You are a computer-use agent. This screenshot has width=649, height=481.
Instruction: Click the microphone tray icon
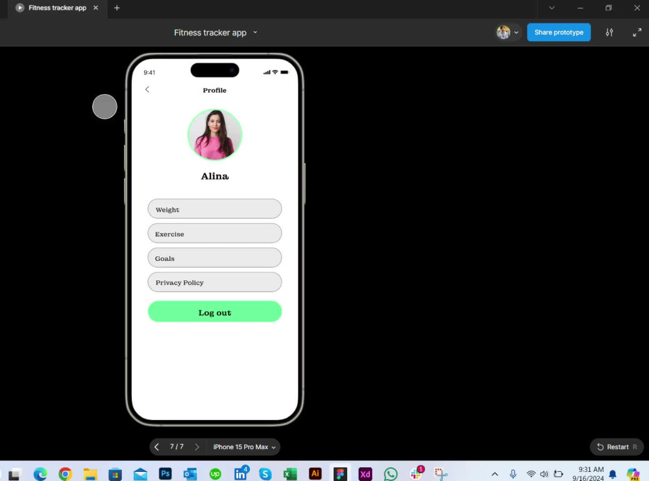tap(513, 474)
